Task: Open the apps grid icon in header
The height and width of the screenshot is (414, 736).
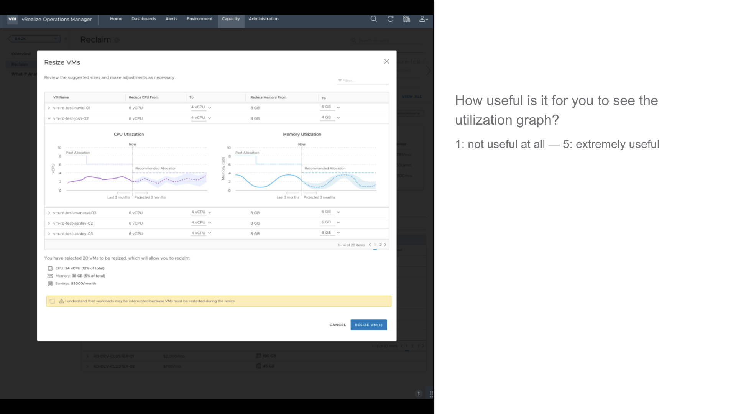Action: pos(407,19)
